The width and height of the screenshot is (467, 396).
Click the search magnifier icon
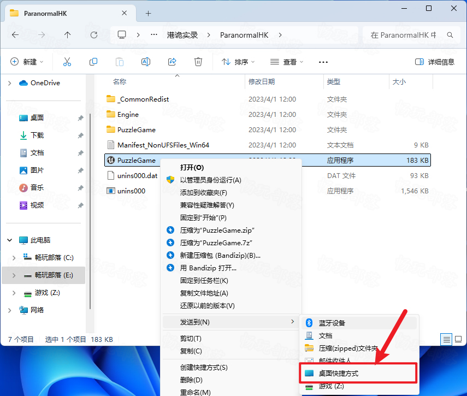450,35
